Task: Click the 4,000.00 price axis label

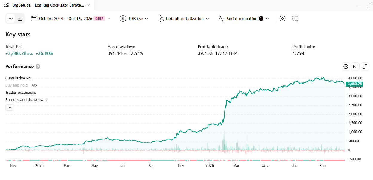Action: point(355,78)
